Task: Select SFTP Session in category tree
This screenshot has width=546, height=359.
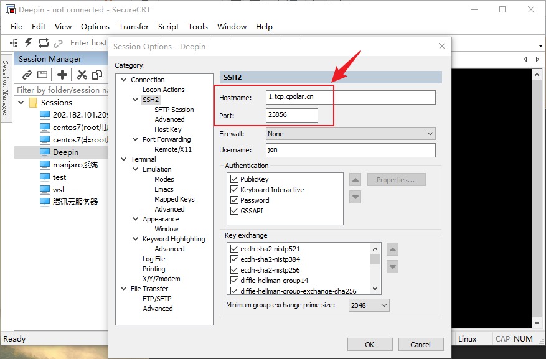Action: point(174,110)
